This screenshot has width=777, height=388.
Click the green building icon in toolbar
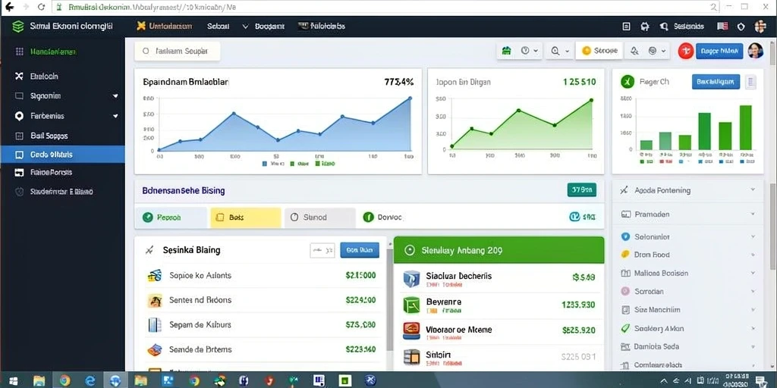point(506,51)
